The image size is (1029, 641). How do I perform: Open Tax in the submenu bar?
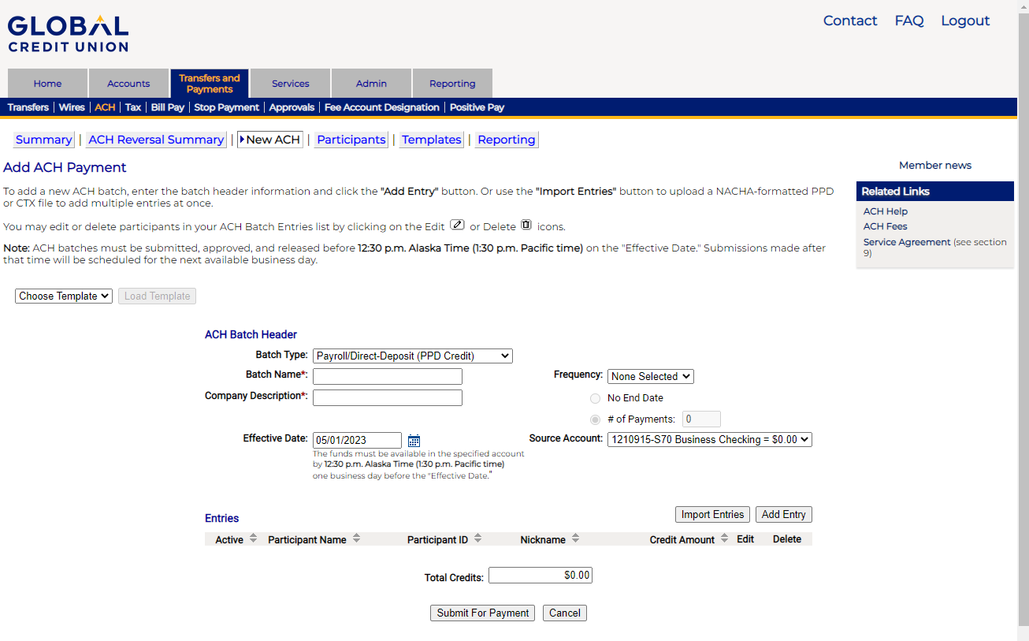133,107
